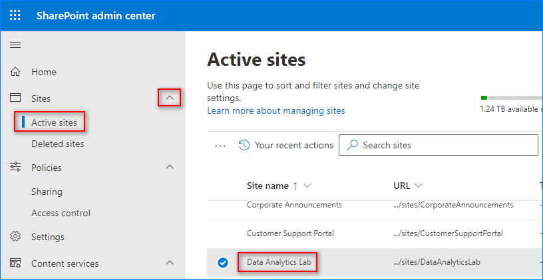Image resolution: width=543 pixels, height=280 pixels.
Task: Select the Customer Support Portal site name
Action: click(x=290, y=233)
